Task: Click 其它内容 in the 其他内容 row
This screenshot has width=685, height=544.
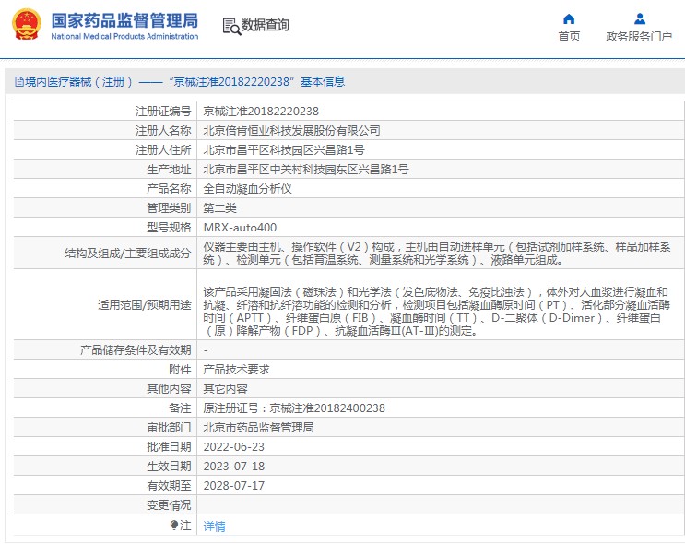Action: (225, 388)
